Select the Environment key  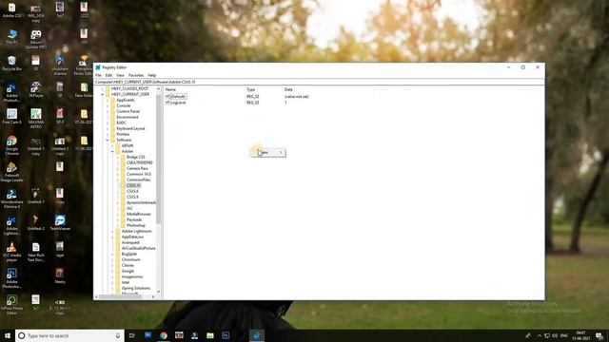(127, 117)
